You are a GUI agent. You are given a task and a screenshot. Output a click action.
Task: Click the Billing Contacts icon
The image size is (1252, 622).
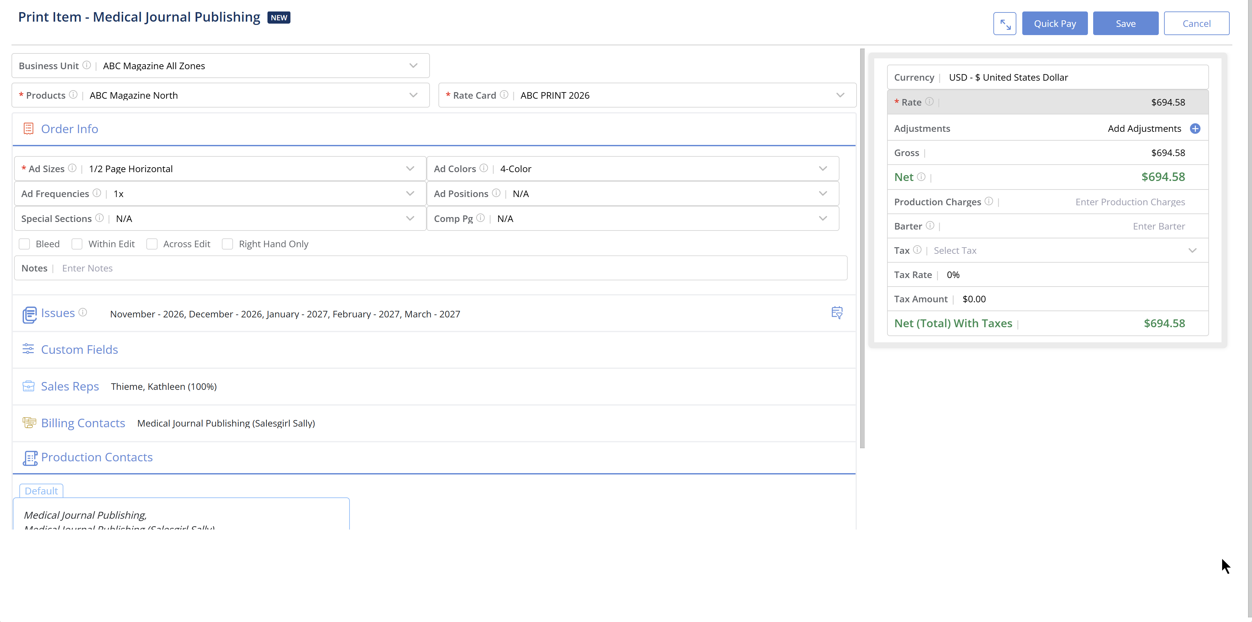pos(29,422)
